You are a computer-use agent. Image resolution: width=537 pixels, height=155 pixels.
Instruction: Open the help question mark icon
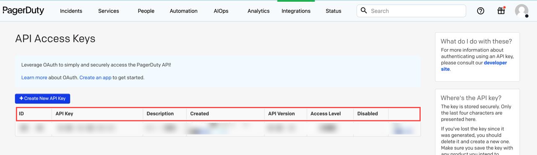[481, 11]
